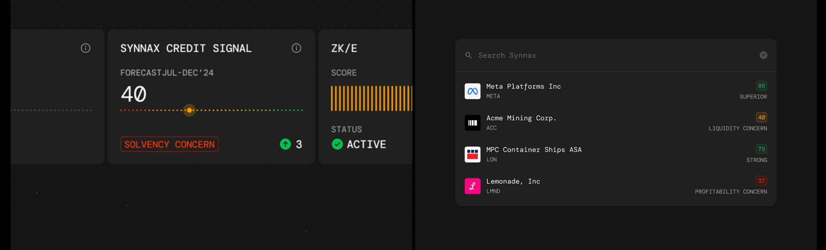
Task: Click the Solvency Concern badge
Action: 169,144
